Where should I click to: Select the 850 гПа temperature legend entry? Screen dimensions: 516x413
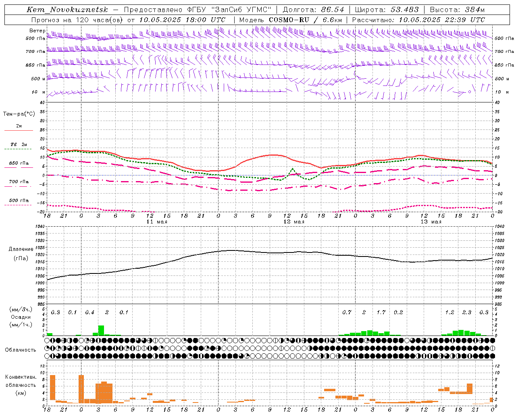coord(19,163)
